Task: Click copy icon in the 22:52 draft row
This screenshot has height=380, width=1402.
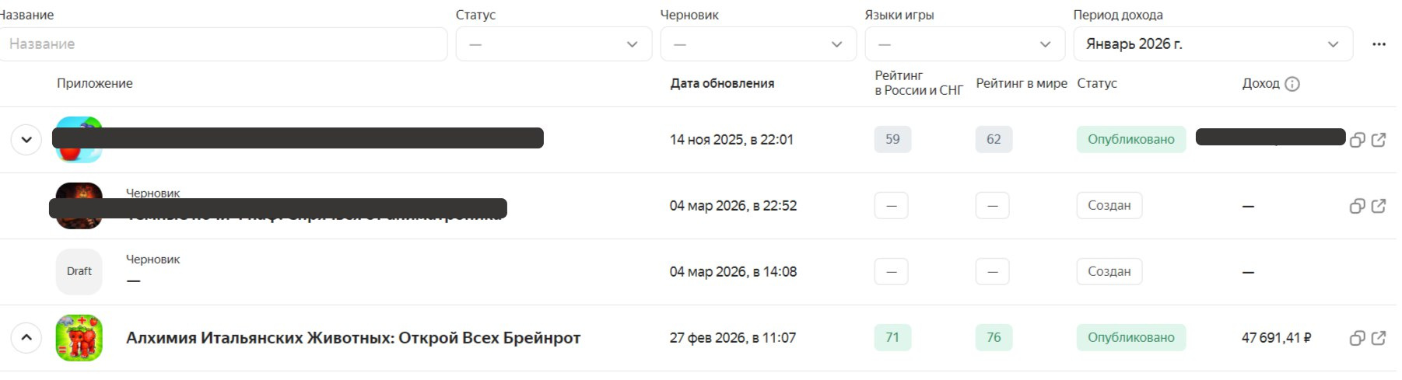Action: tap(1357, 206)
